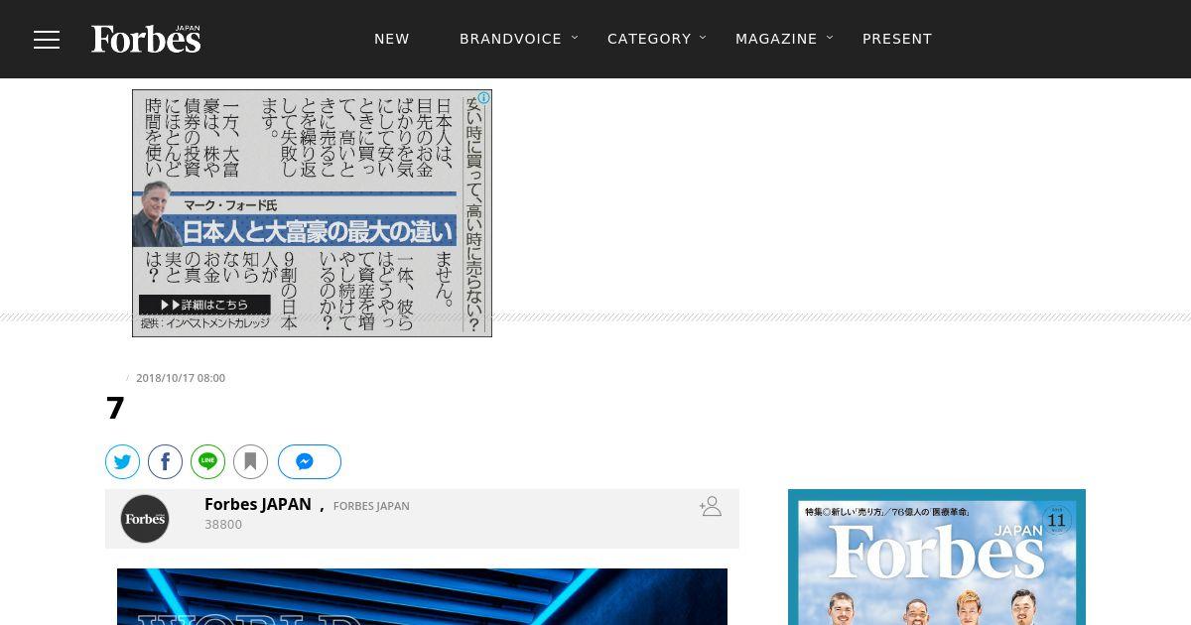Click the 詳細はこちら ad button
This screenshot has width=1191, height=625.
[204, 305]
